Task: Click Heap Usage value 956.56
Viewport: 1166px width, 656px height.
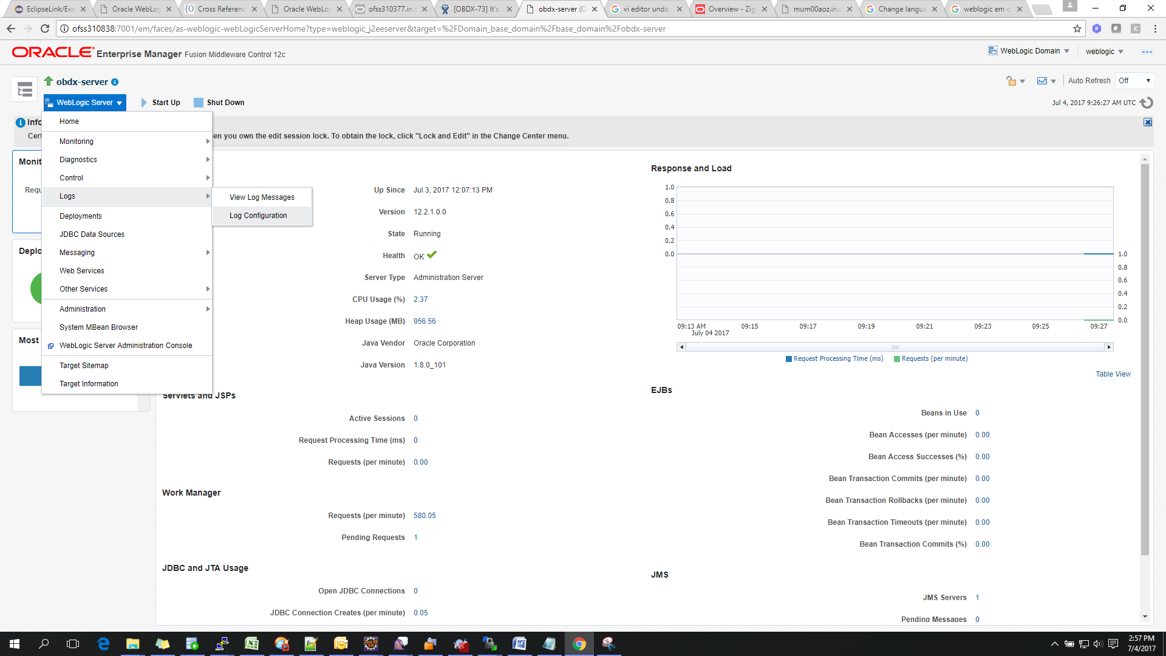Action: click(x=424, y=321)
